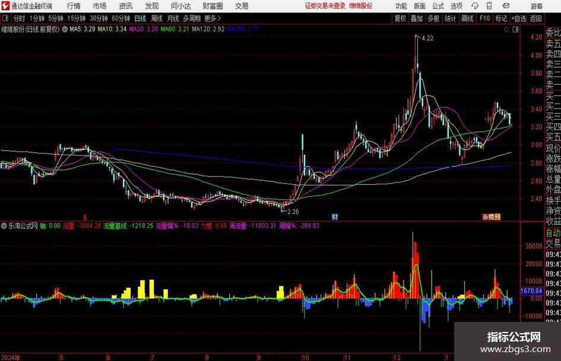The image size is (561, 361).
Task: Expand main chart indicator dropdown arrow
Action: [x=65, y=29]
